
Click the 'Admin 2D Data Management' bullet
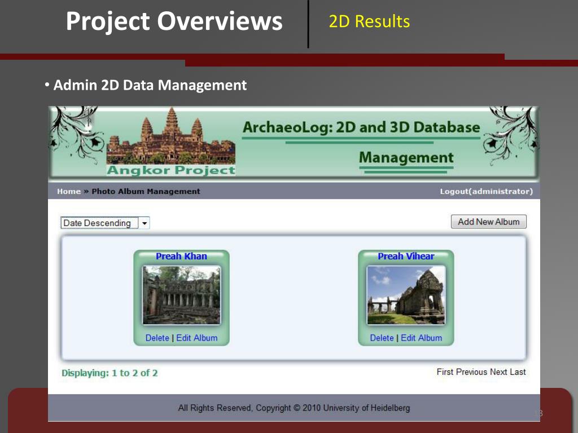pos(150,85)
